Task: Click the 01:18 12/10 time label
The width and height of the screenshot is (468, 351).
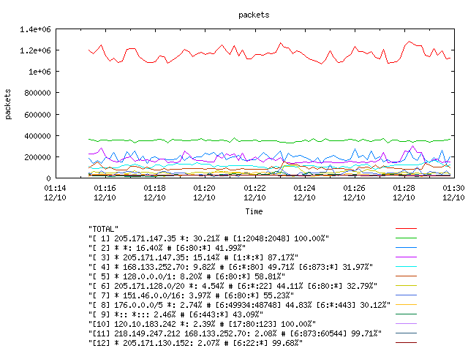Action: click(154, 193)
